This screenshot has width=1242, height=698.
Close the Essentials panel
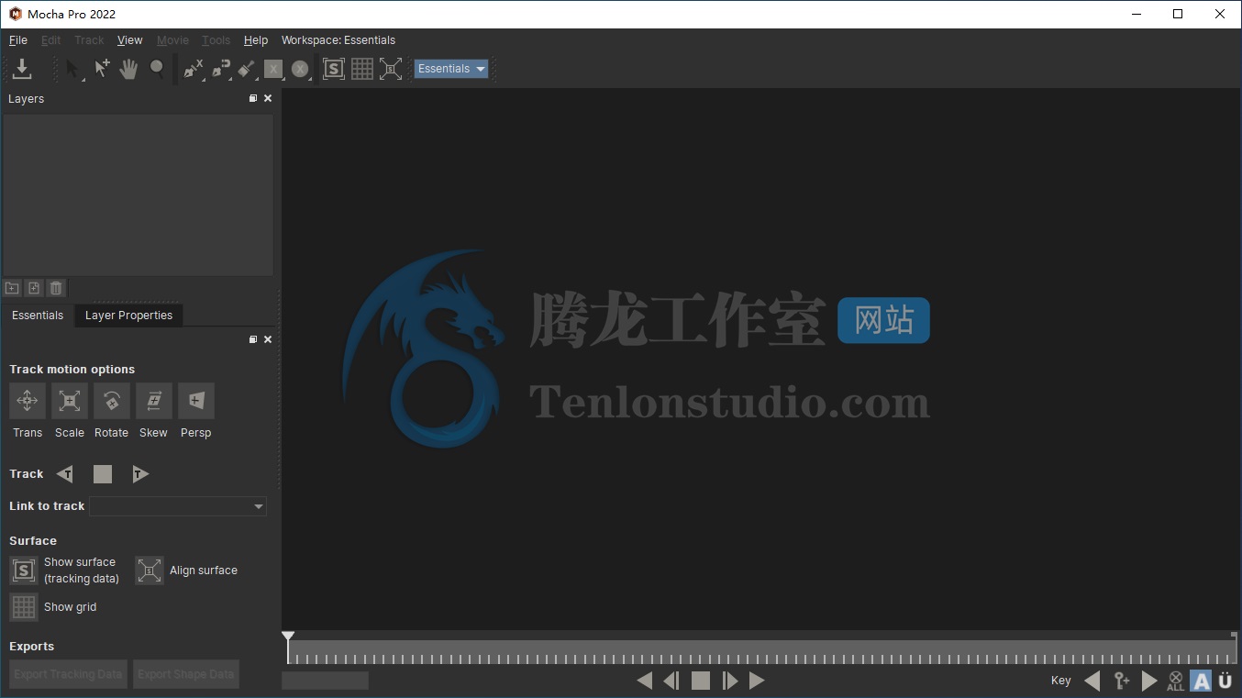click(268, 339)
